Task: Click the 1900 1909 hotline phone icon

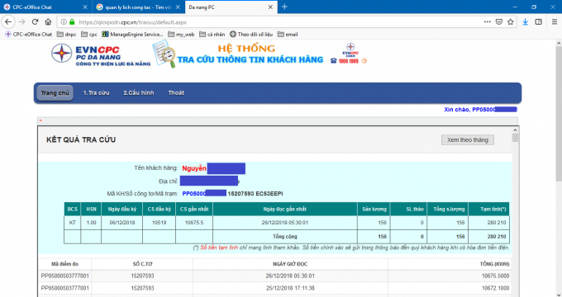Action: point(334,61)
